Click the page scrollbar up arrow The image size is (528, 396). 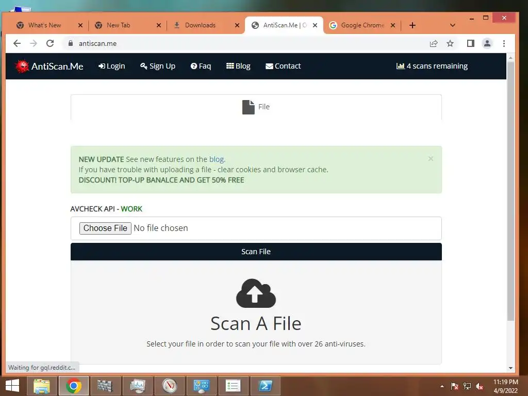[x=510, y=58]
